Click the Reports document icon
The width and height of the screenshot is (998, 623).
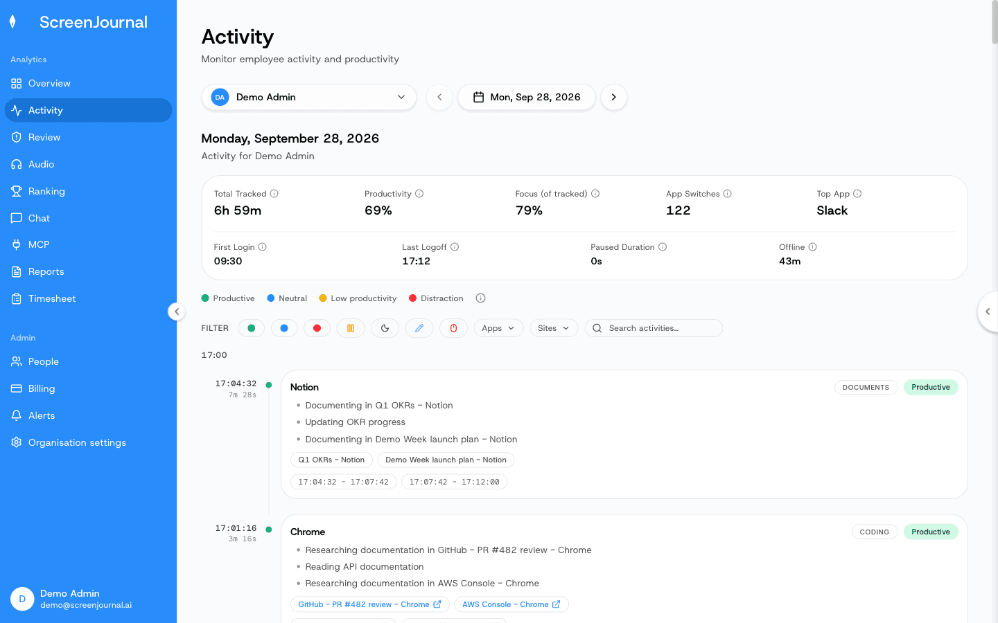click(x=17, y=271)
